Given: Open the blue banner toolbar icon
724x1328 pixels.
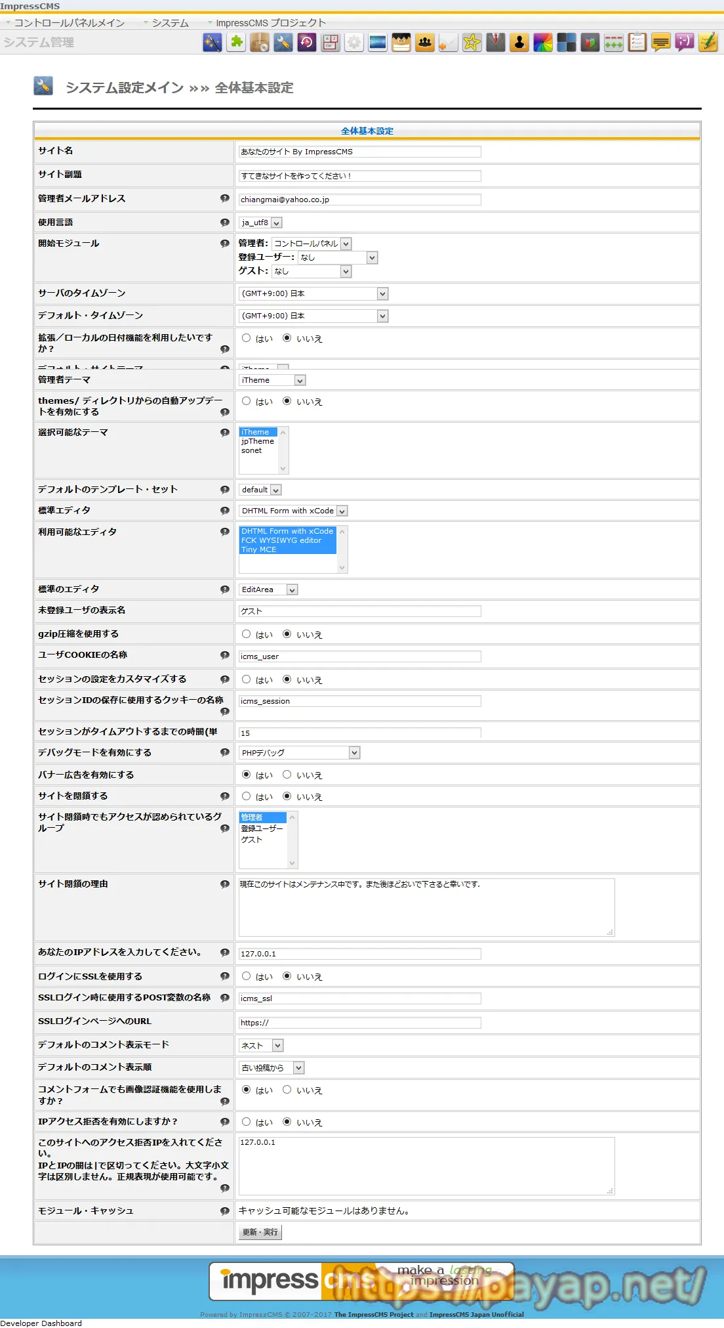Looking at the screenshot, I should tap(378, 43).
